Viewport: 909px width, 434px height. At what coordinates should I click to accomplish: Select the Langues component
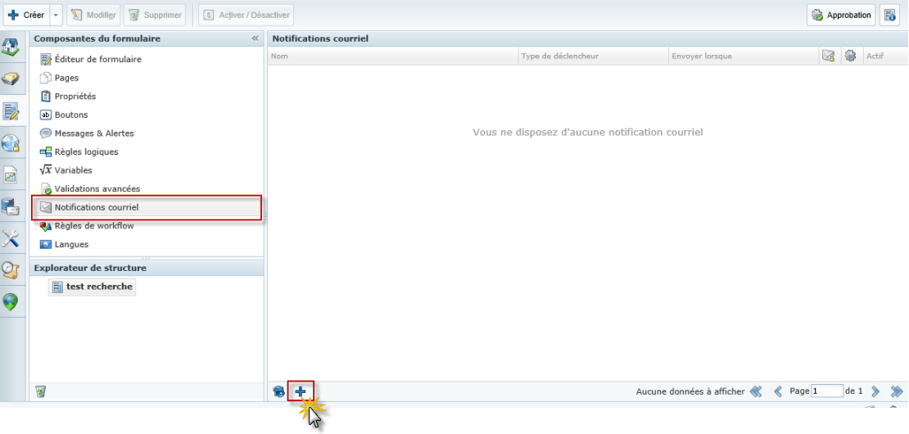[x=65, y=245]
